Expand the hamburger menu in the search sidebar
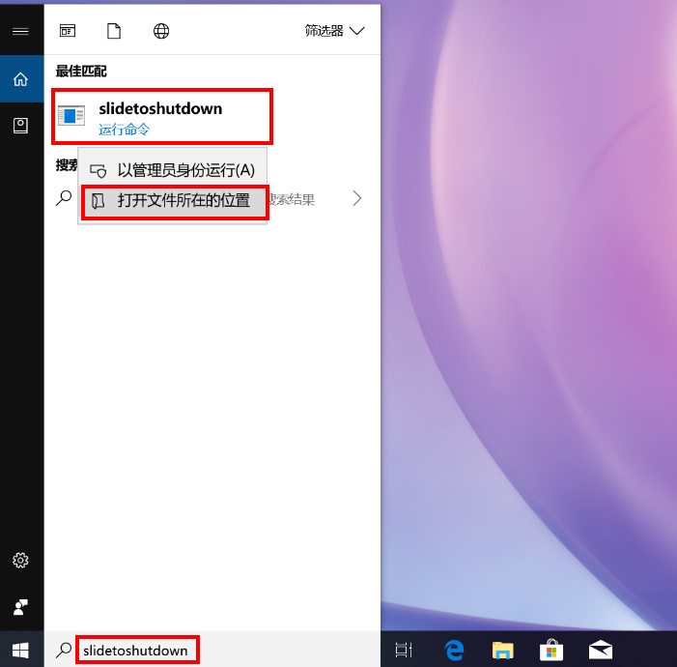Screen dimensions: 677x667 coord(20,31)
